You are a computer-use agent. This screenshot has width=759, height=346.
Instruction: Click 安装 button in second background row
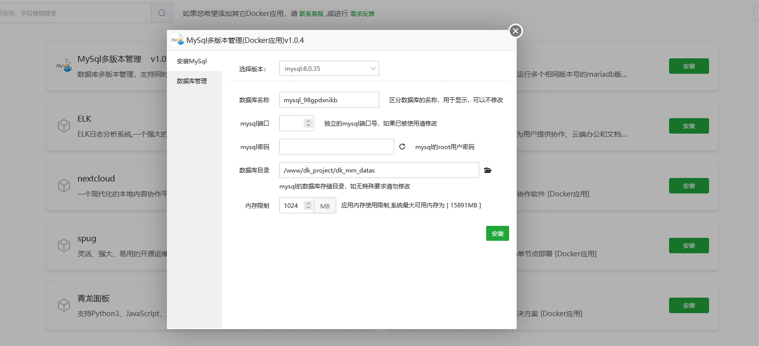click(689, 126)
